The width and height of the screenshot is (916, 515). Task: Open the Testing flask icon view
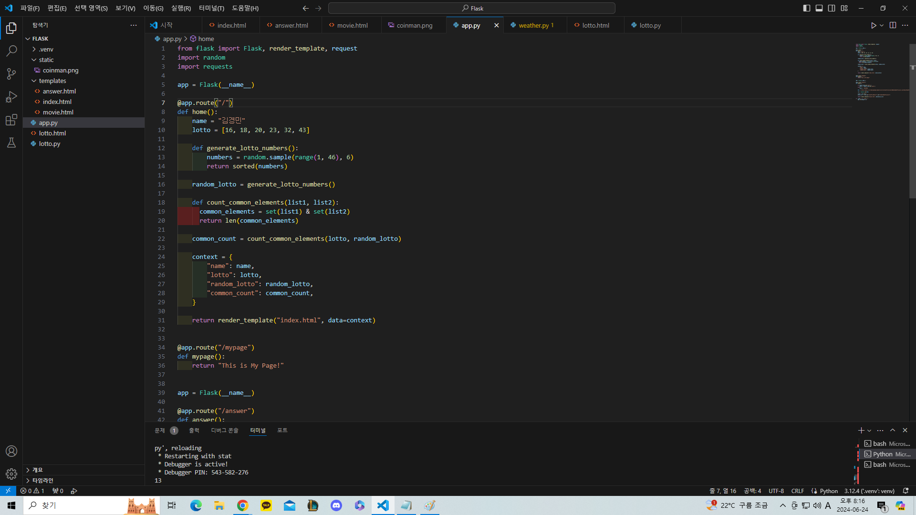click(11, 143)
